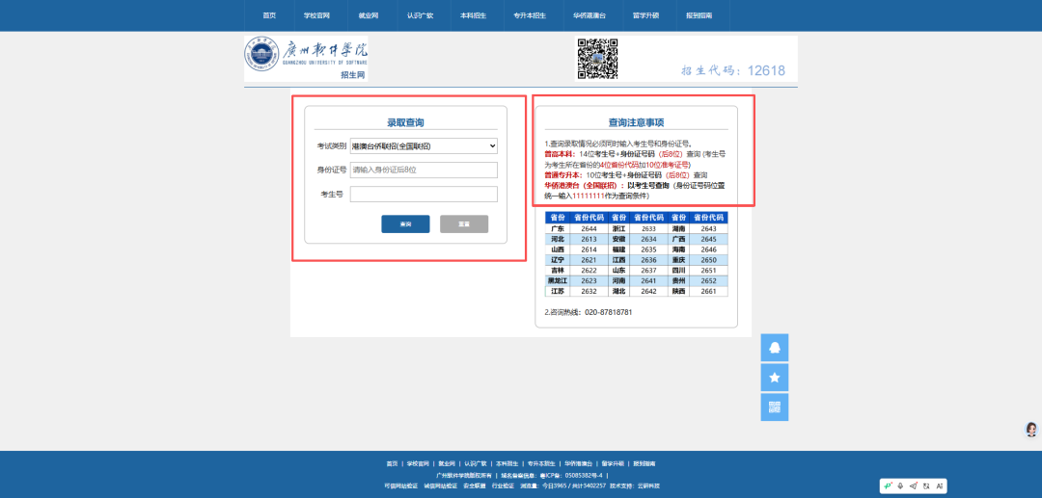Open the avatar assistant at right edge

pyautogui.click(x=1031, y=430)
